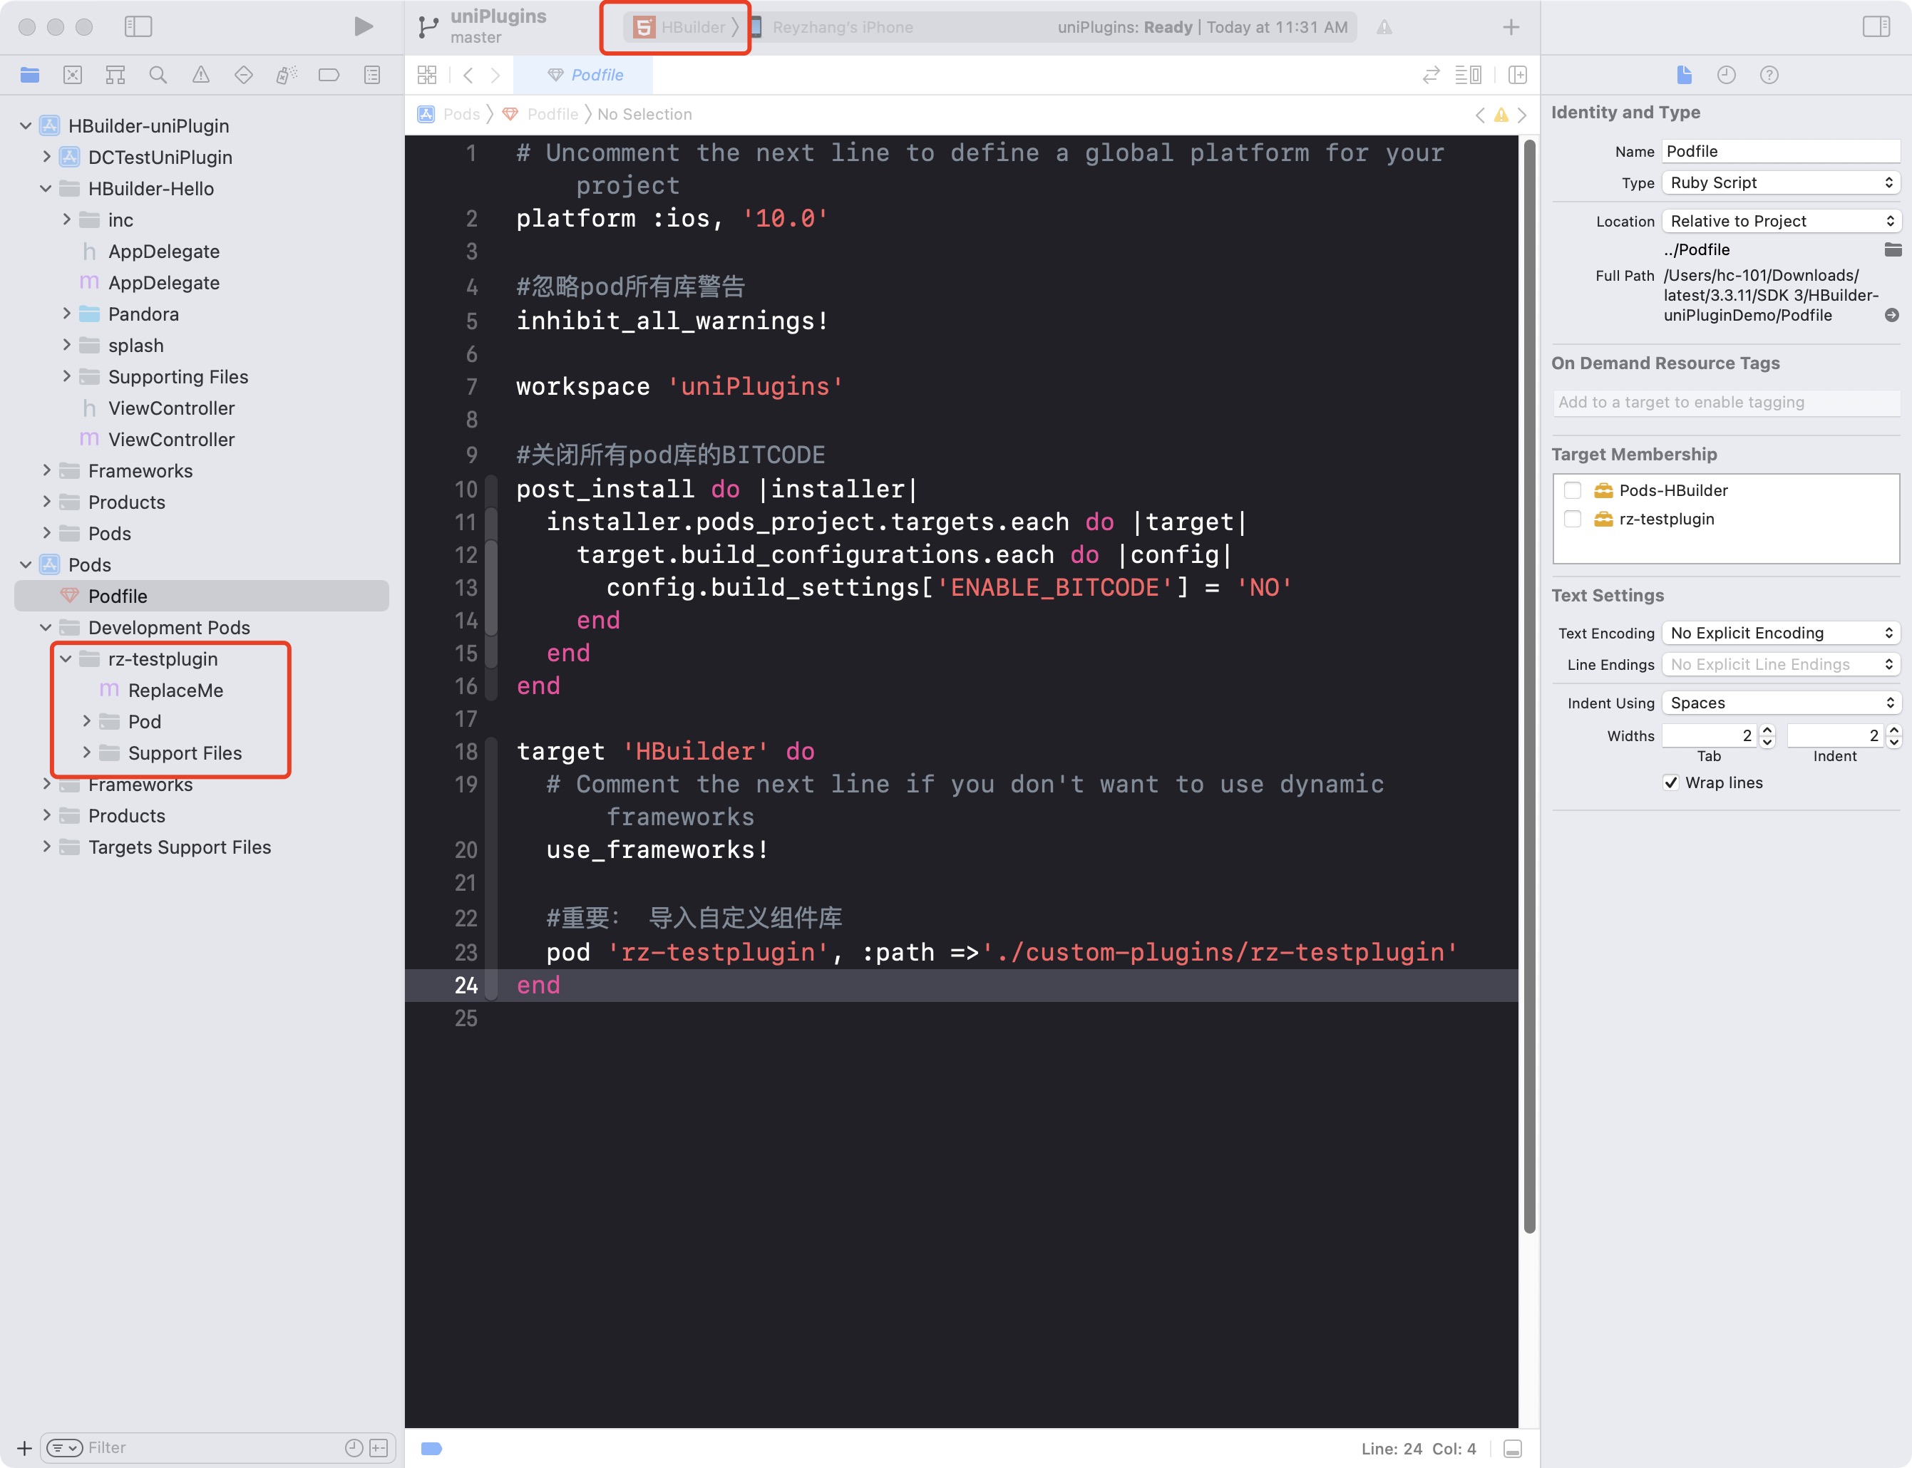
Task: Increment the Indent width stepper
Action: coord(1893,730)
